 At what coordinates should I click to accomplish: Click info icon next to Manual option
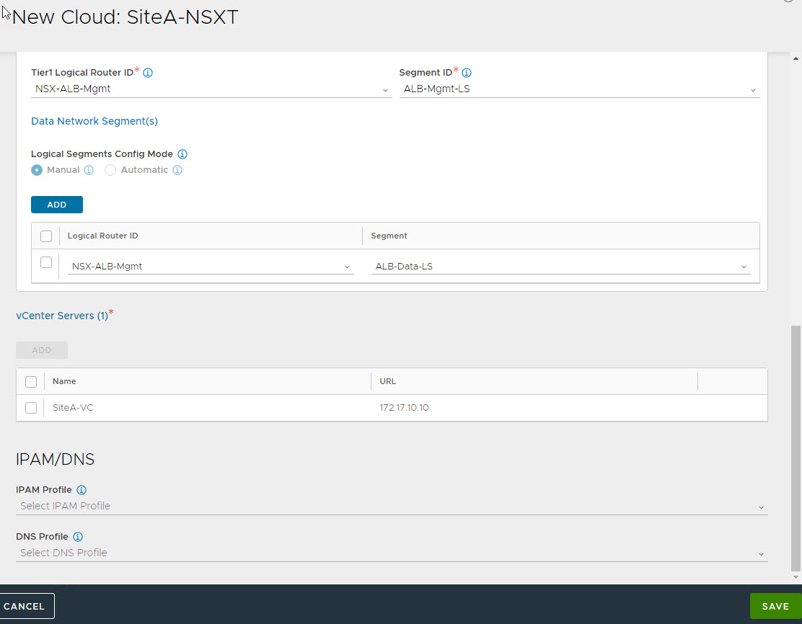[89, 170]
